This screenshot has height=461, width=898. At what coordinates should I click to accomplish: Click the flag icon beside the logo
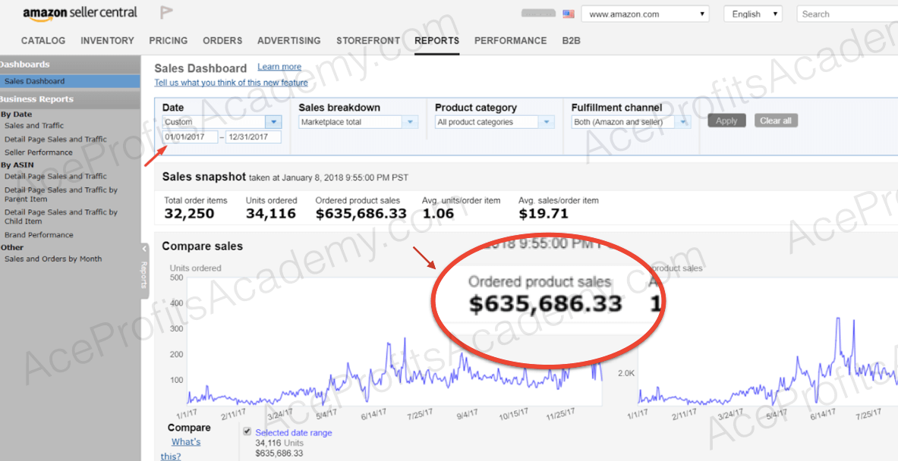point(165,13)
